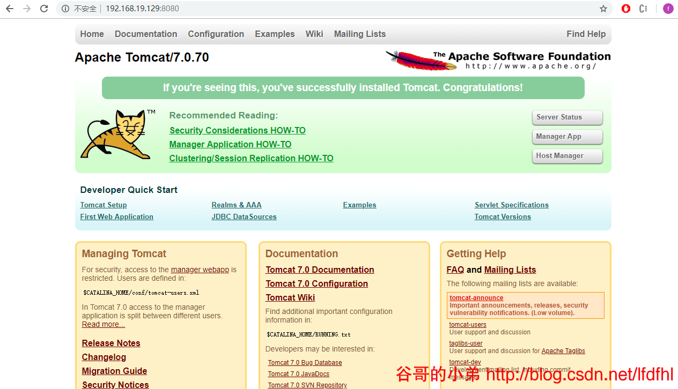Viewport: 678px width, 389px height.
Task: Open the purple profile avatar
Action: pyautogui.click(x=668, y=9)
